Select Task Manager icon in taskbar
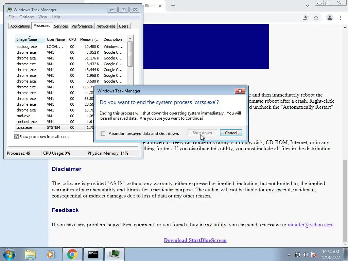 (114, 254)
